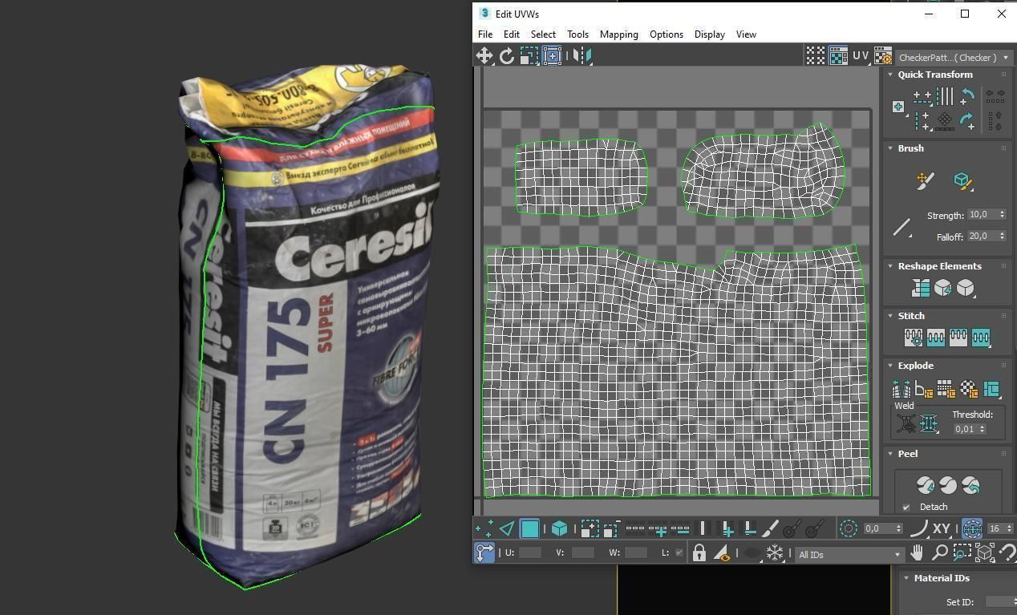Click the Strength spinner arrows
This screenshot has width=1017, height=615.
coord(1002,215)
